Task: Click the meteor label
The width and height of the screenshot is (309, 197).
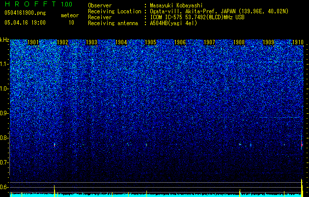Action: tap(70, 15)
